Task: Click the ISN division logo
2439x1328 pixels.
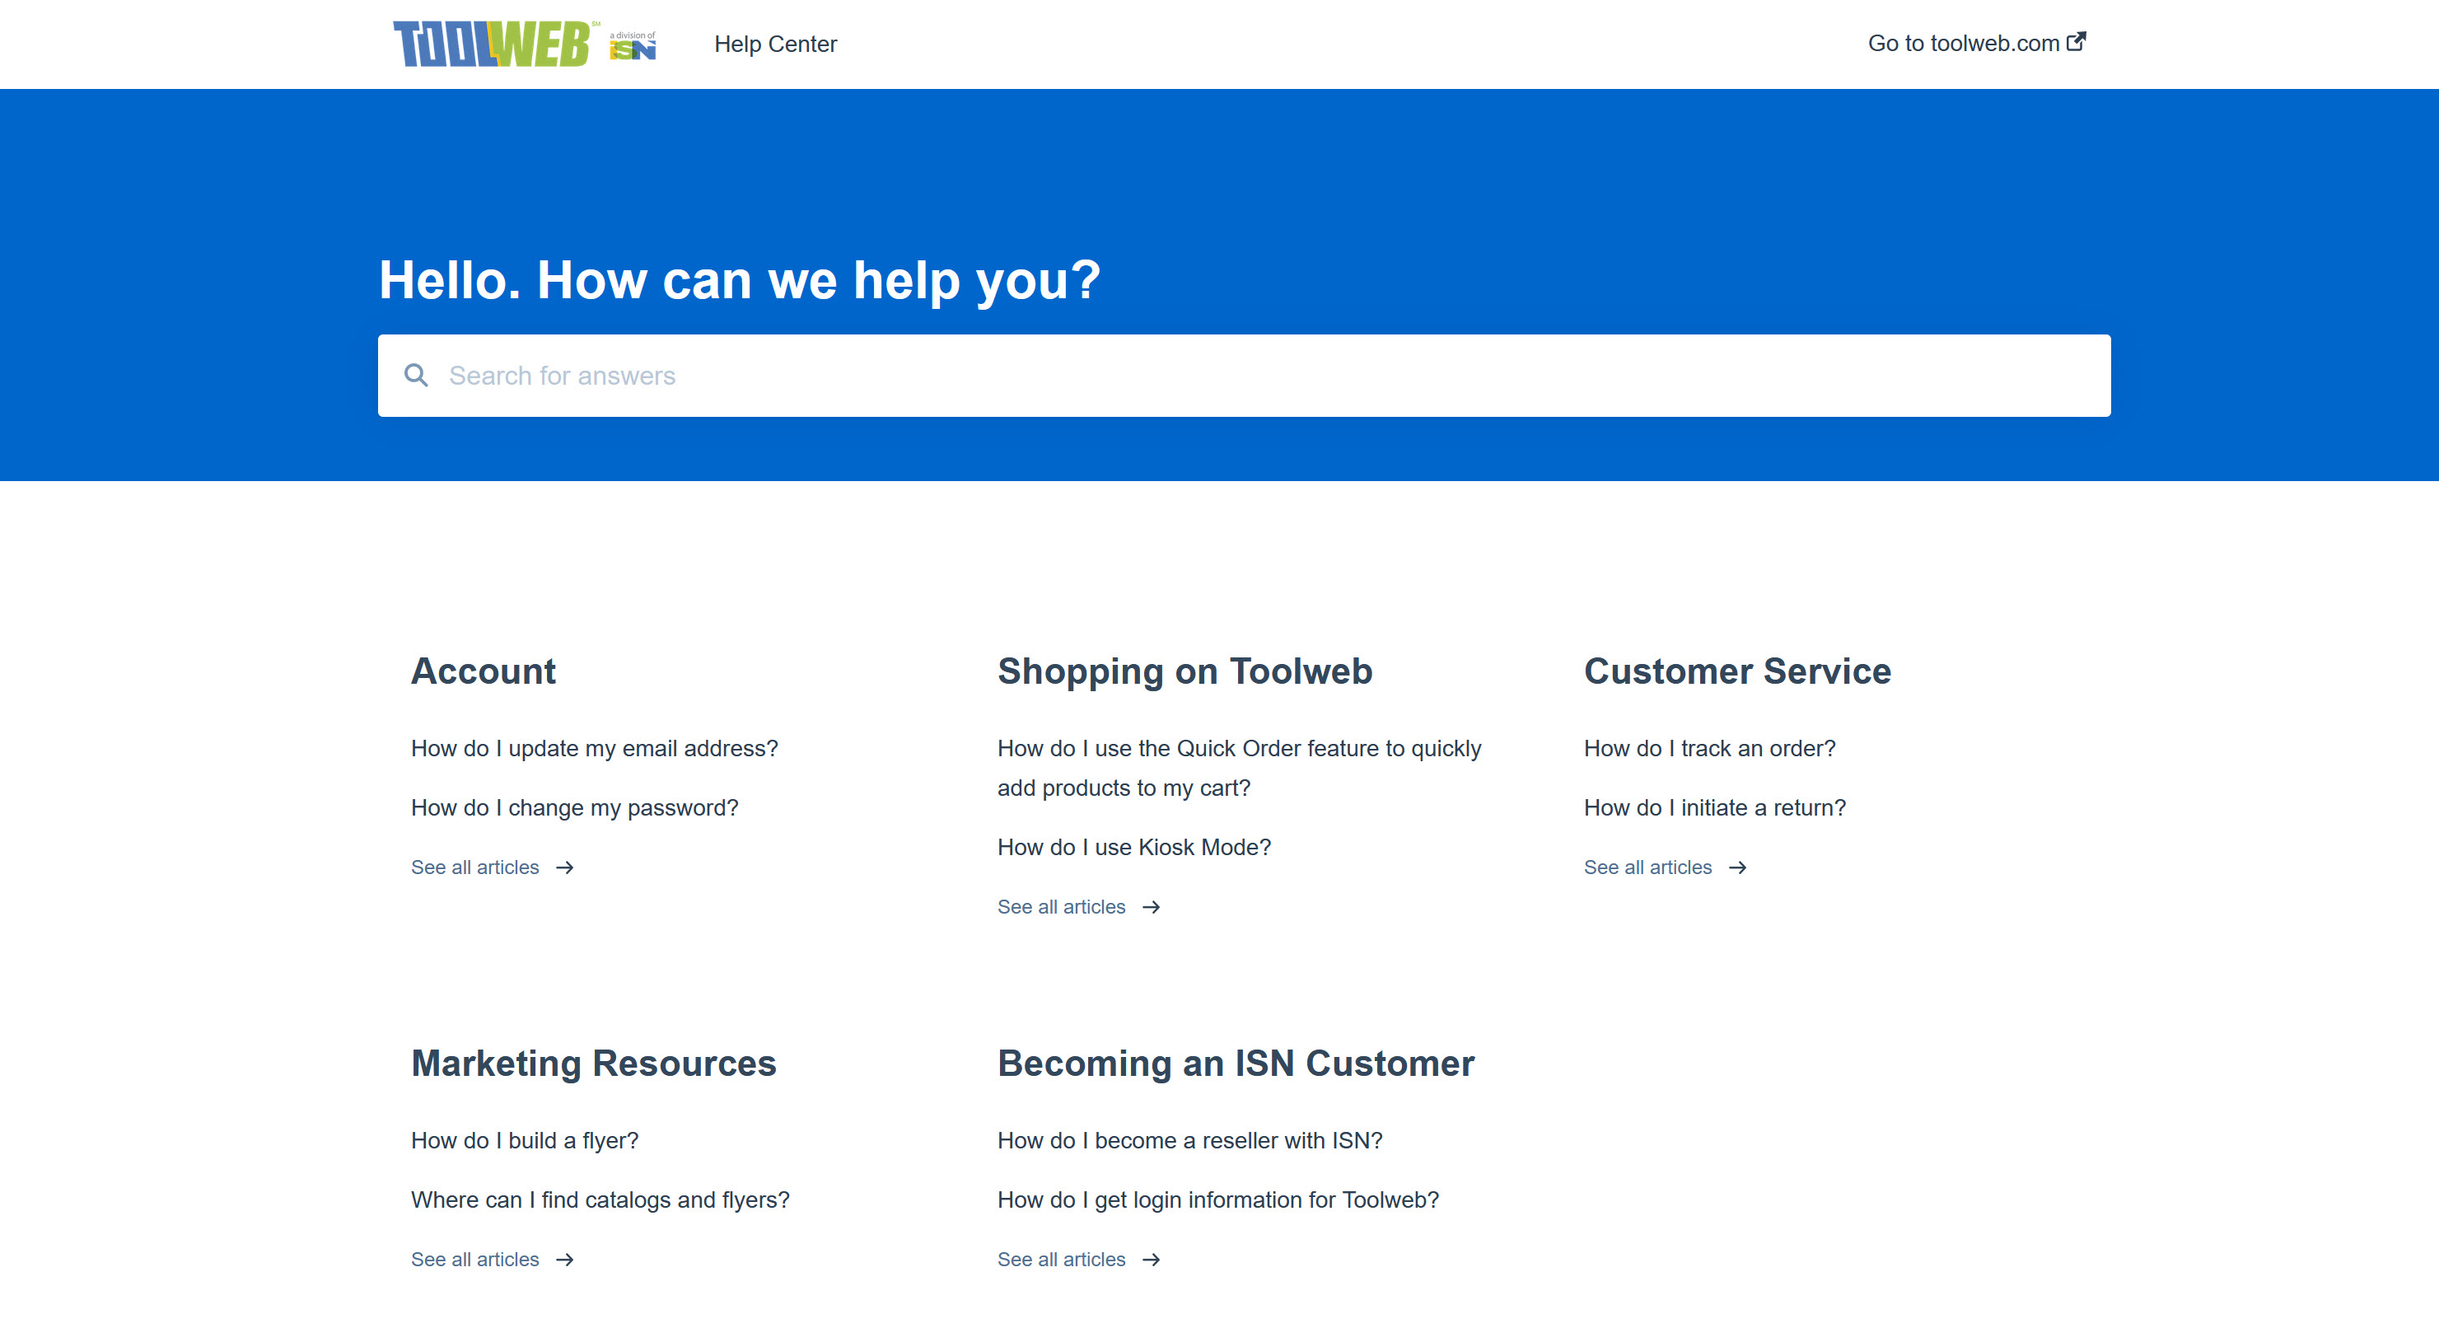Action: [x=633, y=46]
